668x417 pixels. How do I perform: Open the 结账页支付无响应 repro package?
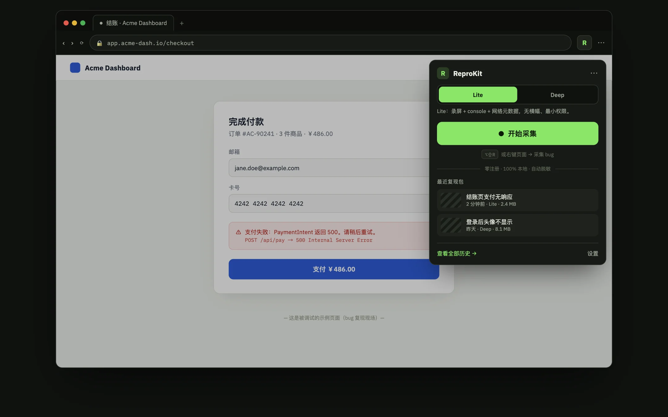pos(517,200)
